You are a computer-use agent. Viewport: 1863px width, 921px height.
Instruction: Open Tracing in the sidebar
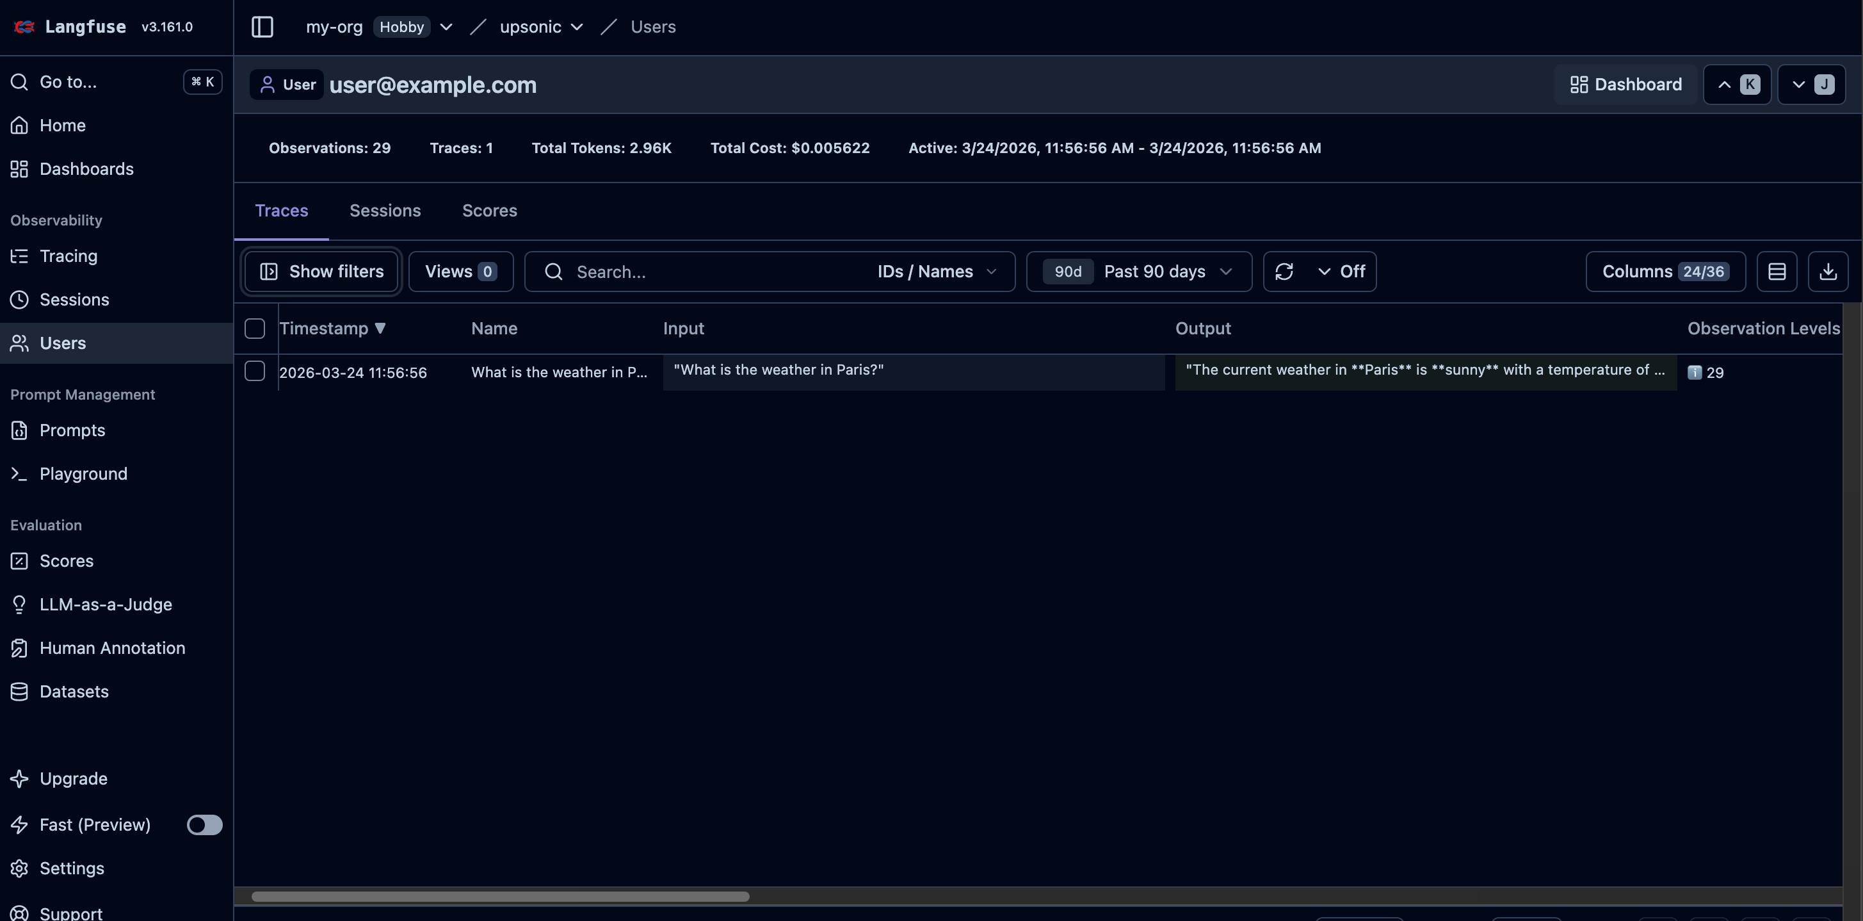pyautogui.click(x=117, y=256)
